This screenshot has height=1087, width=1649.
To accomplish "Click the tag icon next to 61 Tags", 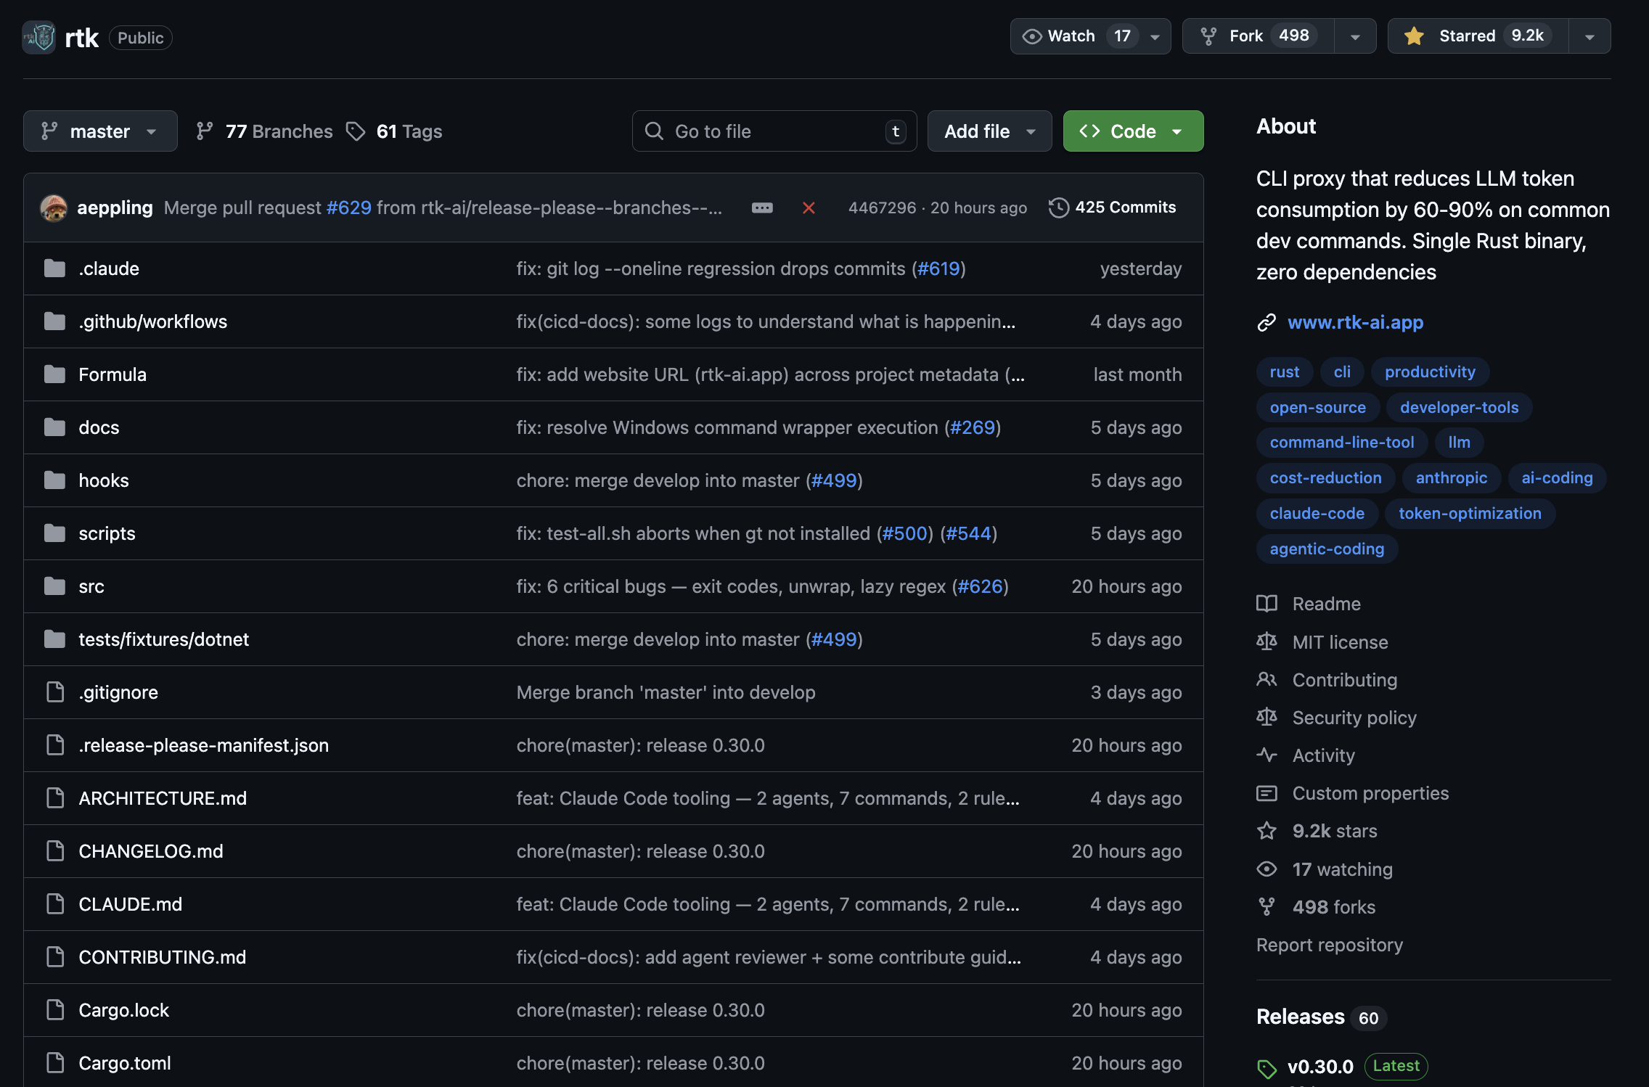I will pos(356,131).
